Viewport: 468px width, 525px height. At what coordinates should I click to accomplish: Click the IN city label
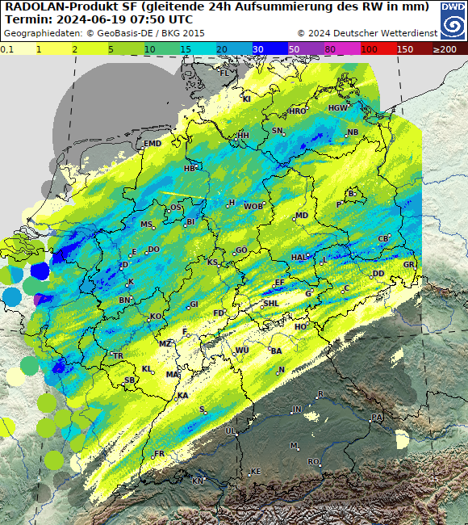[x=297, y=409]
